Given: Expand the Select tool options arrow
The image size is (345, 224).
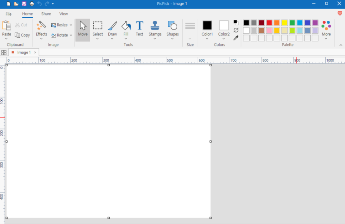Looking at the screenshot, I should pyautogui.click(x=97, y=39).
